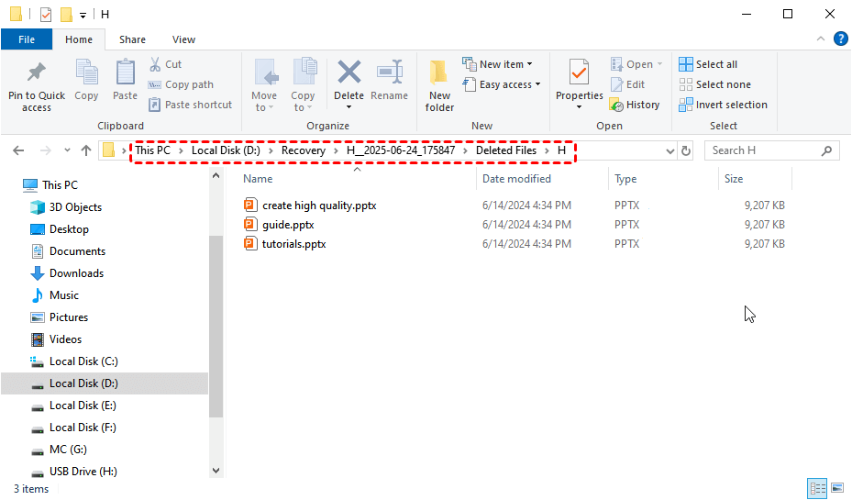
Task: Open Desktop in navigation pane
Action: [x=69, y=229]
